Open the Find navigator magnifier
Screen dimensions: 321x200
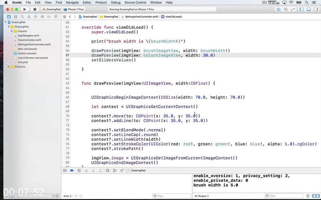pos(22,17)
